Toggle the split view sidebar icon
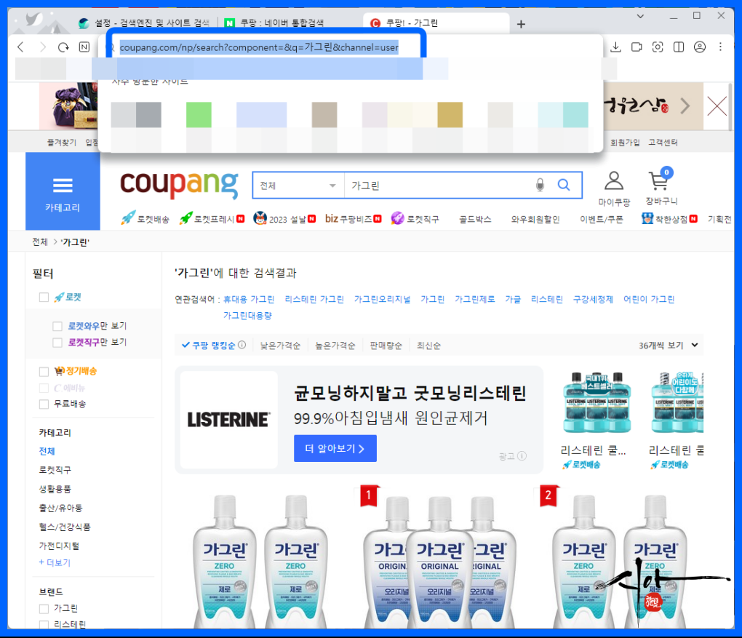742x638 pixels. point(679,47)
